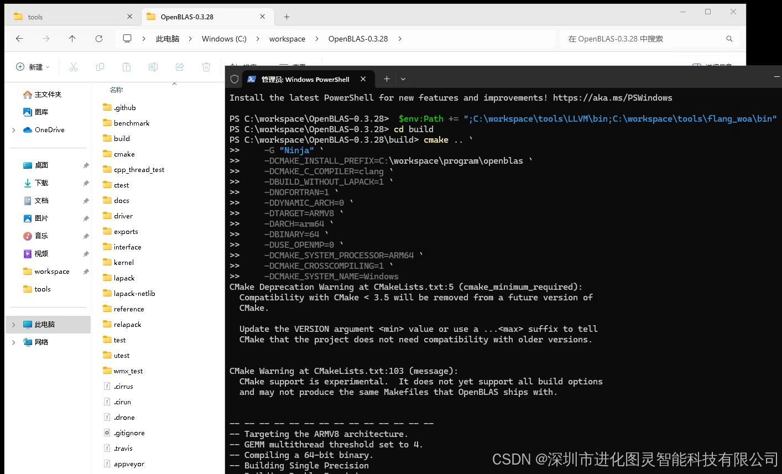The image size is (782, 474).
Task: Click the OpenBLAS-0.3.28 breadcrumb
Action: [358, 39]
